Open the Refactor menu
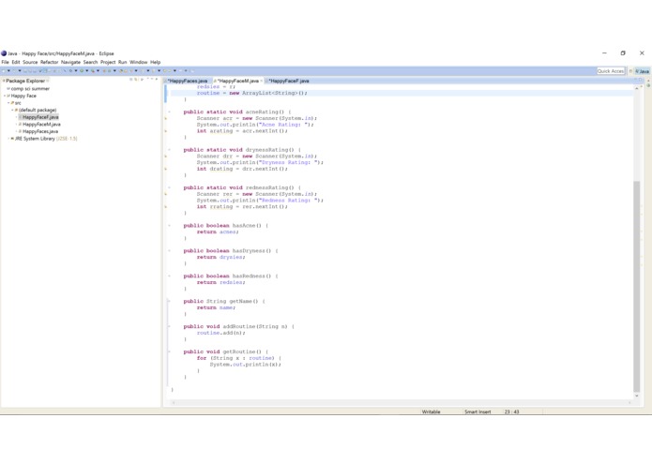This screenshot has height=463, width=652. 49,62
